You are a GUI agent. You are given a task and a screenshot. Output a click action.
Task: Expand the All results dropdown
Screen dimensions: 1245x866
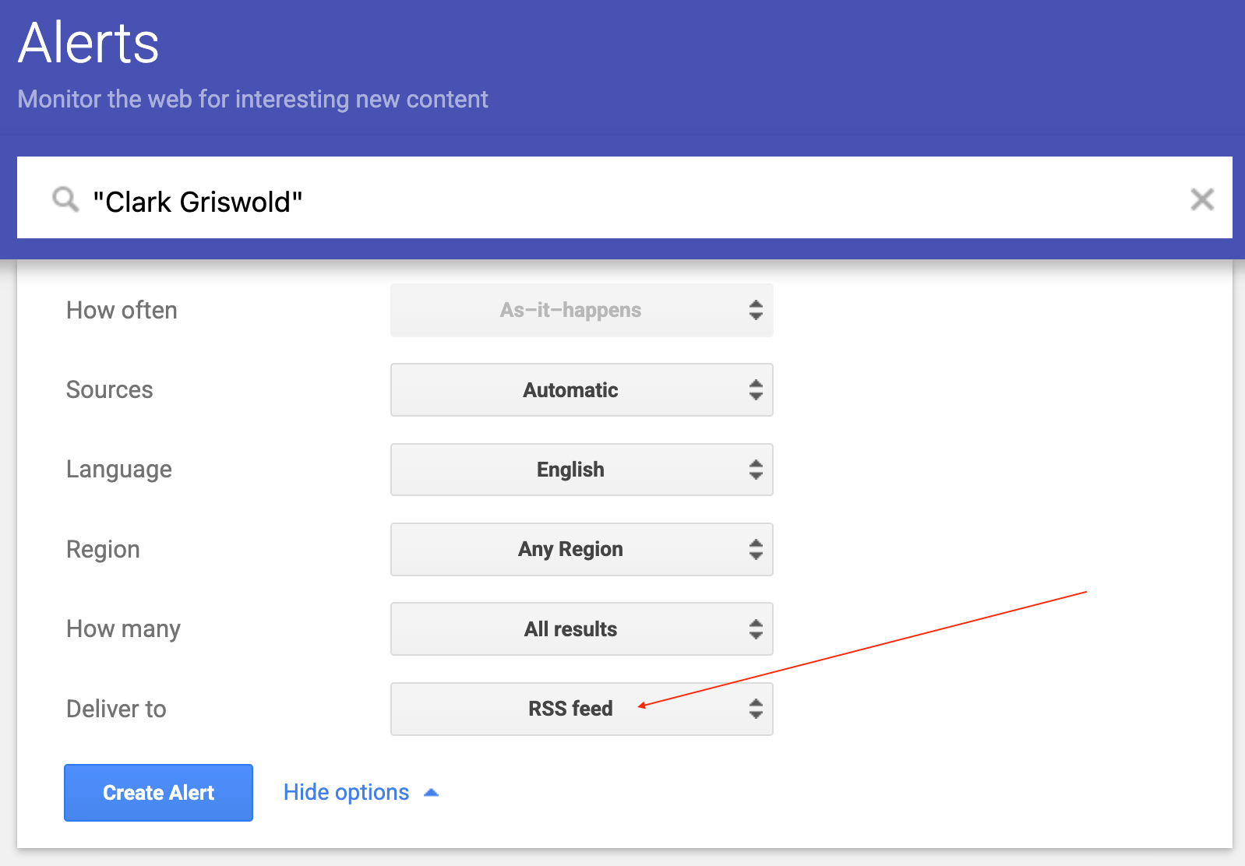tap(581, 629)
